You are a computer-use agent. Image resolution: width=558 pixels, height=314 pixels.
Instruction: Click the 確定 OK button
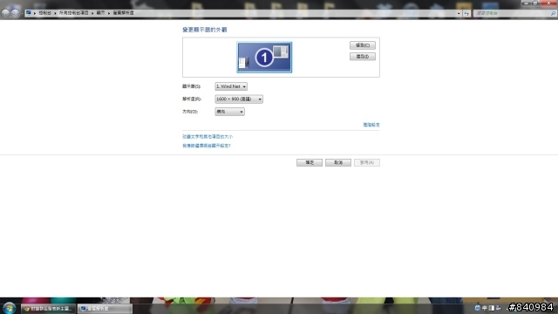tap(310, 163)
